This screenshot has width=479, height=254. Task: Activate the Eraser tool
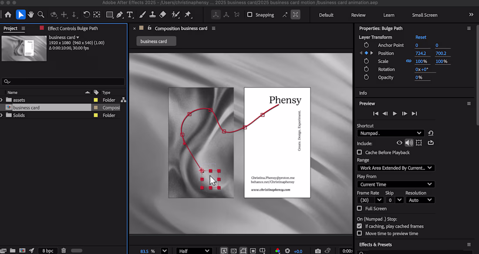coord(162,15)
